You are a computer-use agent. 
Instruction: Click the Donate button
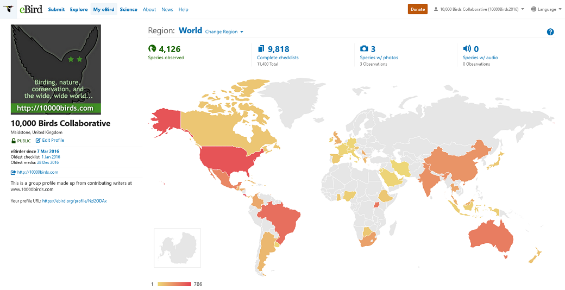click(418, 9)
